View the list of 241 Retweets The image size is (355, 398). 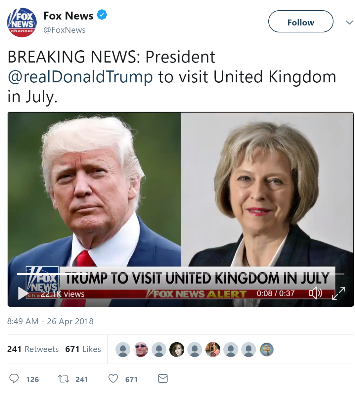[33, 349]
